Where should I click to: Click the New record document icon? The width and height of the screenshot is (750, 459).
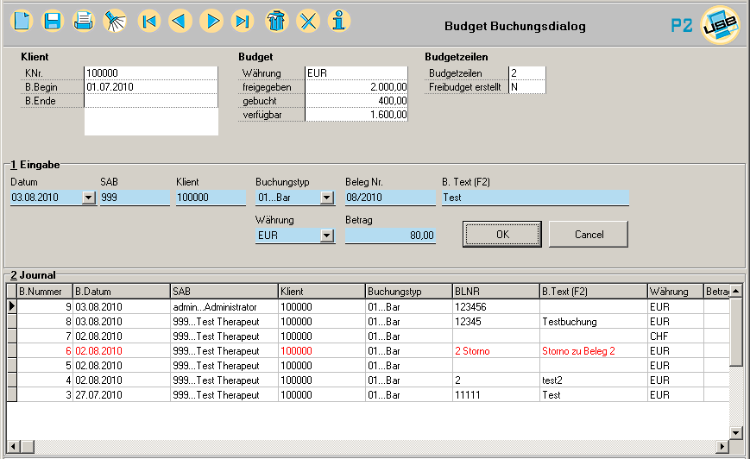click(22, 21)
